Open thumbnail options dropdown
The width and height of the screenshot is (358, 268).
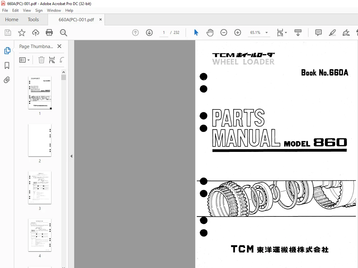pyautogui.click(x=24, y=60)
